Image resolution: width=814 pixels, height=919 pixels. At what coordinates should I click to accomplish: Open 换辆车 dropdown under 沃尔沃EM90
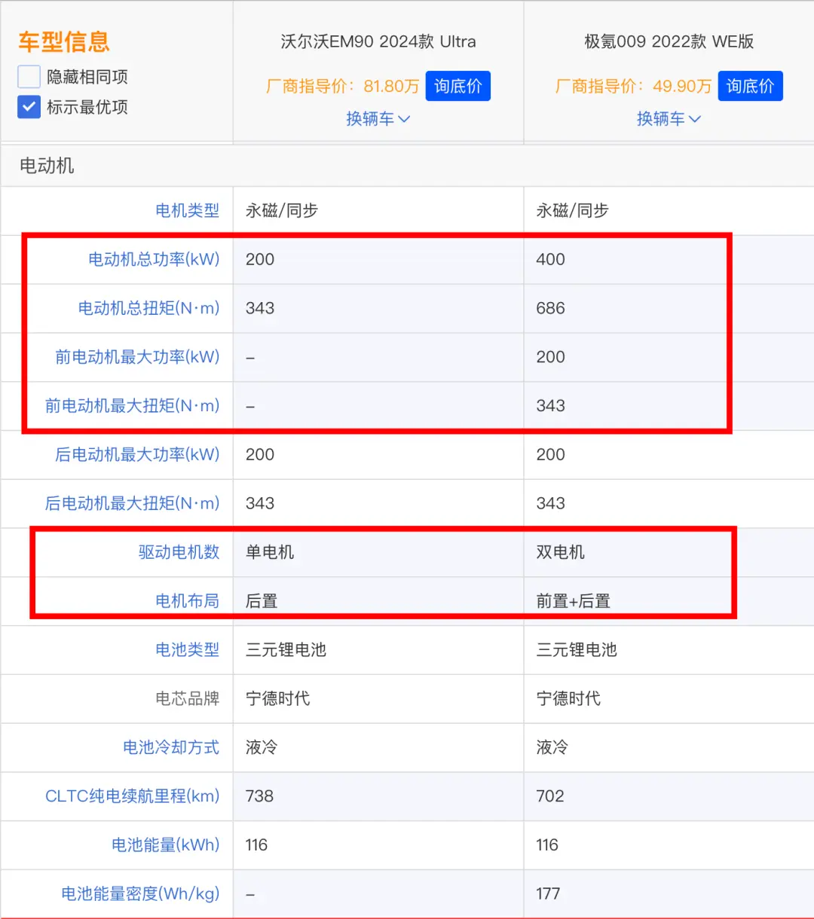coord(378,119)
